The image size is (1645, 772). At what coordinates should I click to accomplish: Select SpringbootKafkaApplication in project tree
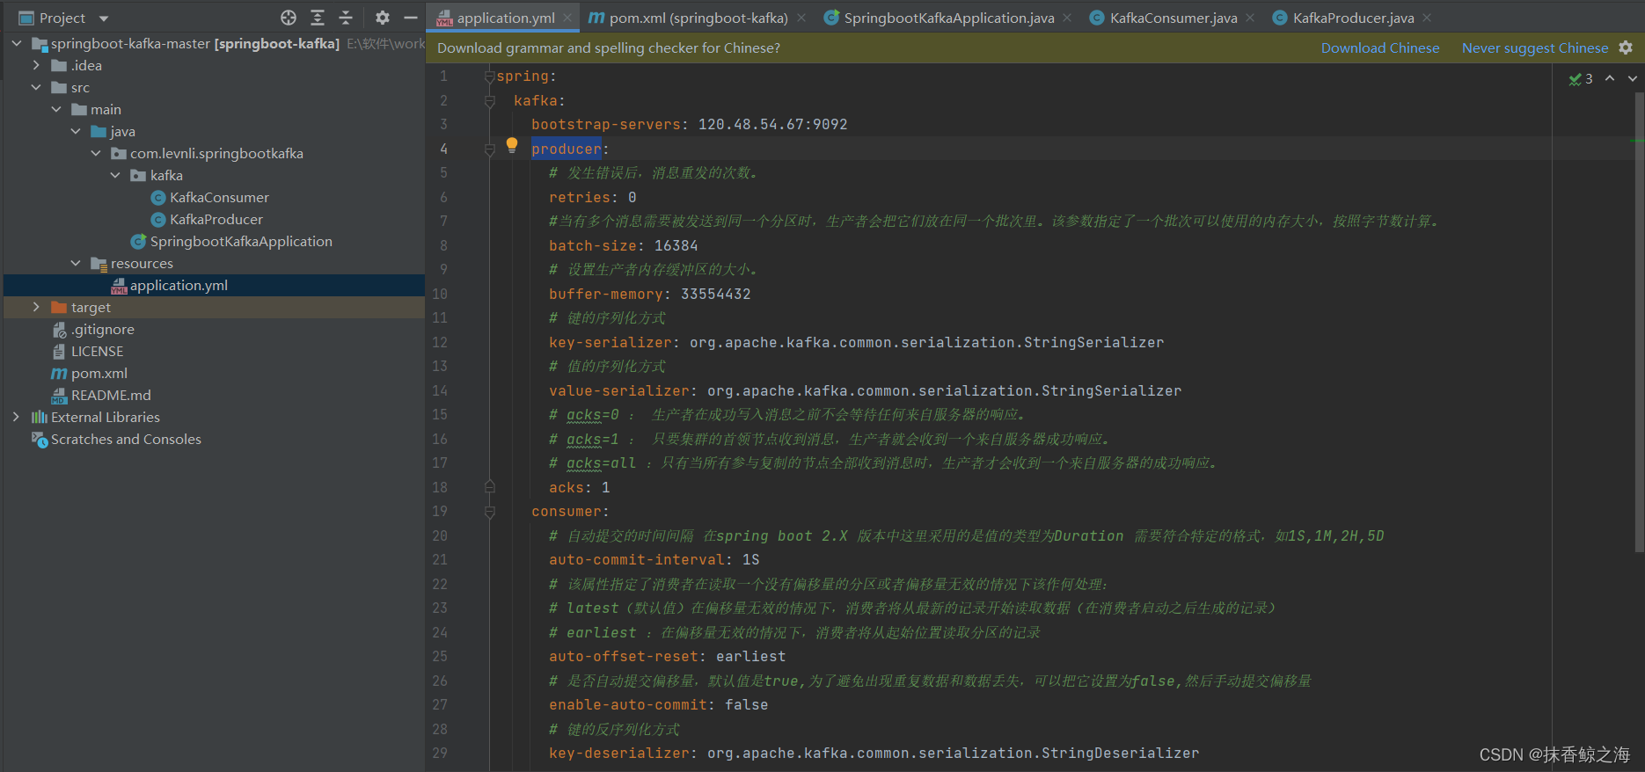click(241, 241)
